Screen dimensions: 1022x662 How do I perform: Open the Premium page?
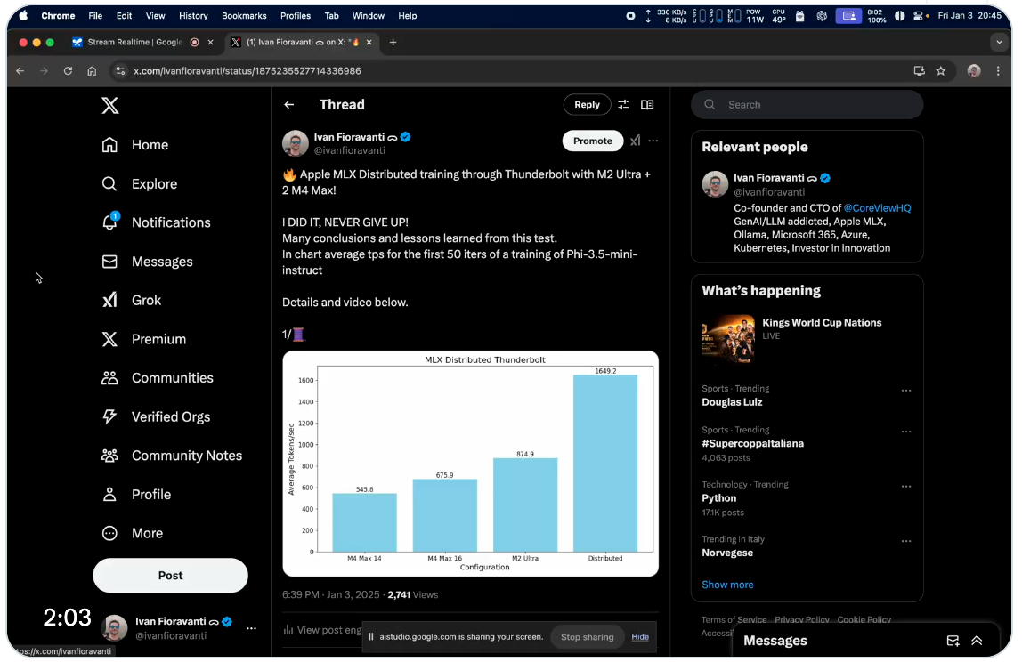[x=143, y=339]
